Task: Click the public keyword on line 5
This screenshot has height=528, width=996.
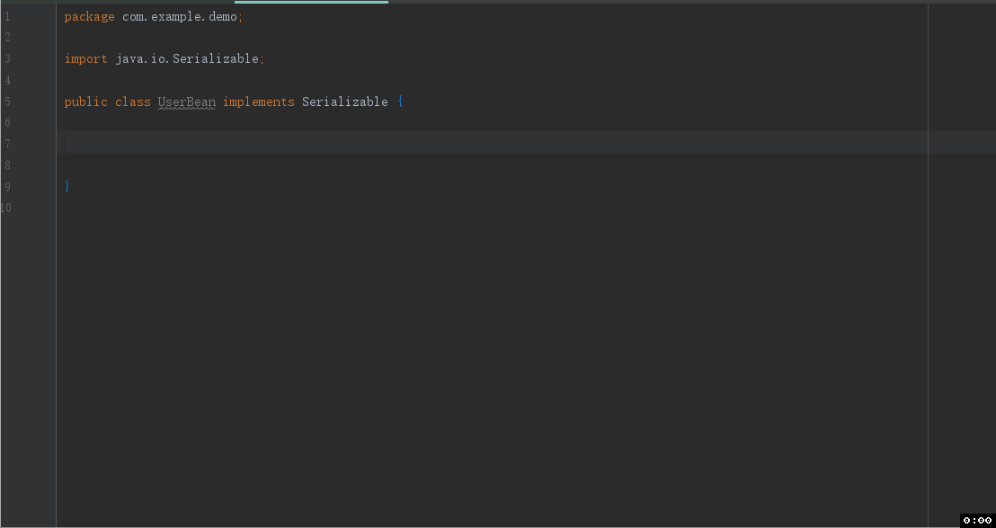Action: (x=85, y=101)
